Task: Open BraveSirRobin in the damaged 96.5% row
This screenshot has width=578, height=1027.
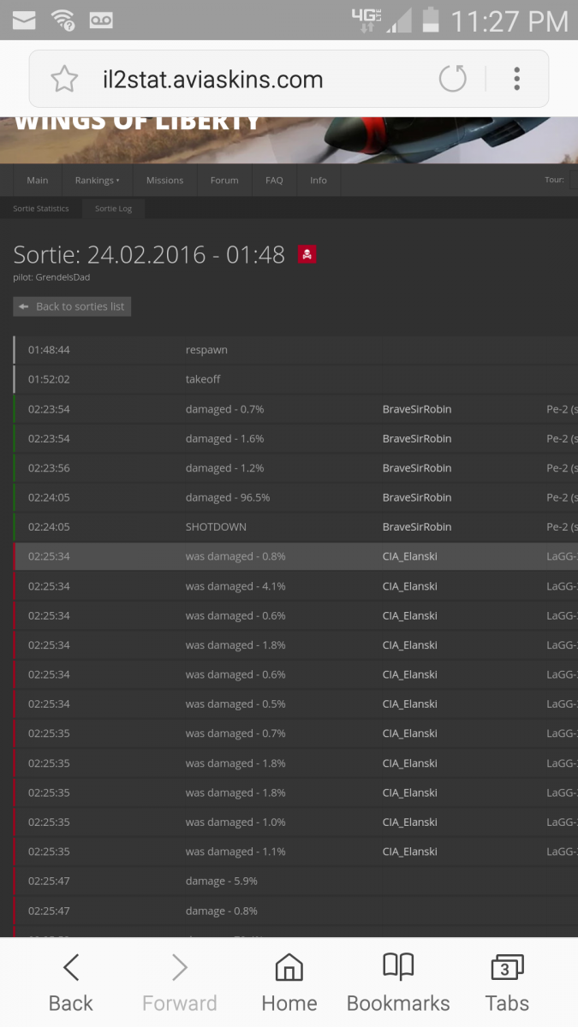Action: coord(417,497)
